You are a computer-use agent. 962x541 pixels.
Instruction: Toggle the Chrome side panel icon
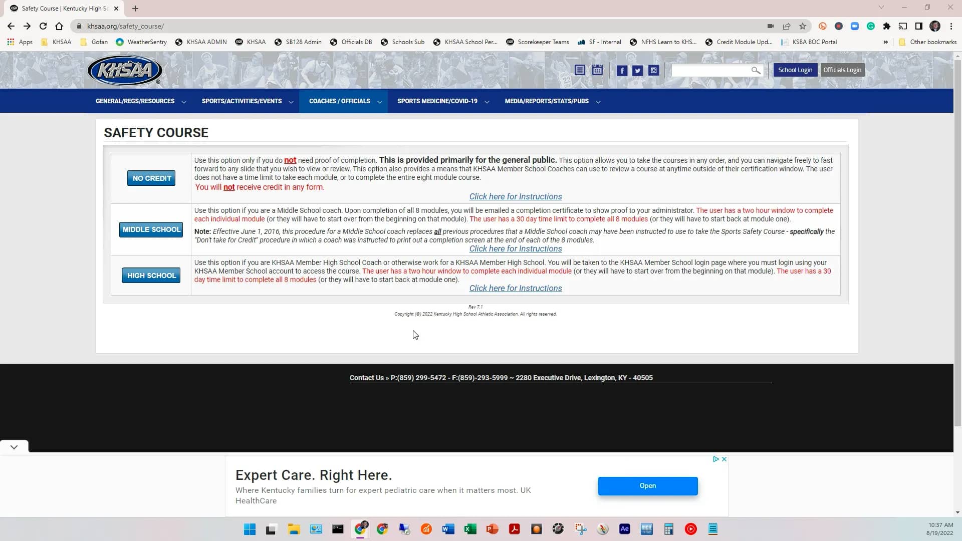pos(919,26)
